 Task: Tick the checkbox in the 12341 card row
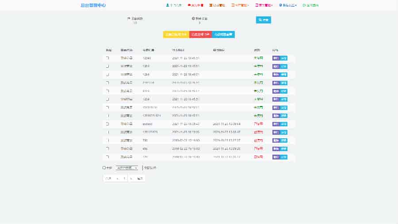pyautogui.click(x=107, y=58)
